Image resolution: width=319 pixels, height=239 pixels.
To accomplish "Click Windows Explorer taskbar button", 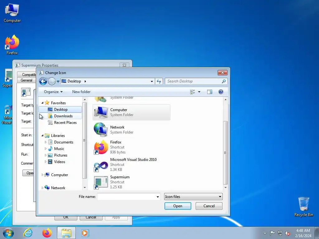I will pos(66,233).
